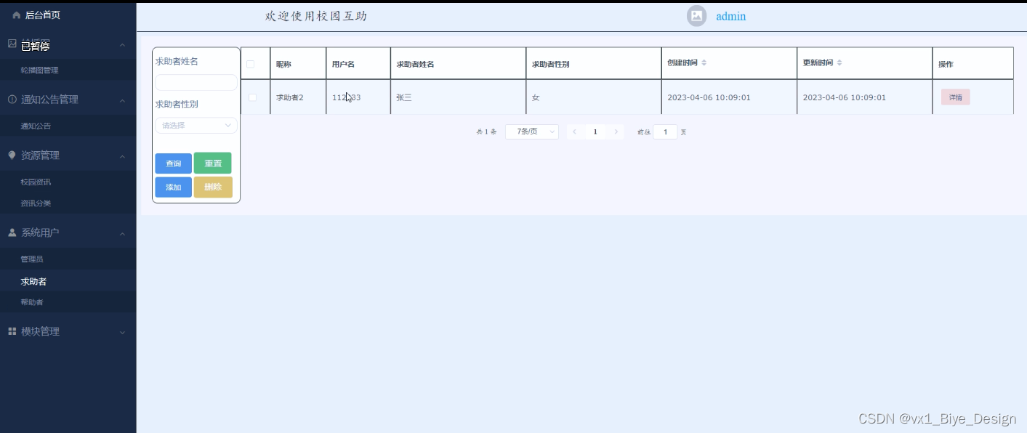Click the blue 添加 button
The width and height of the screenshot is (1027, 433).
point(174,187)
